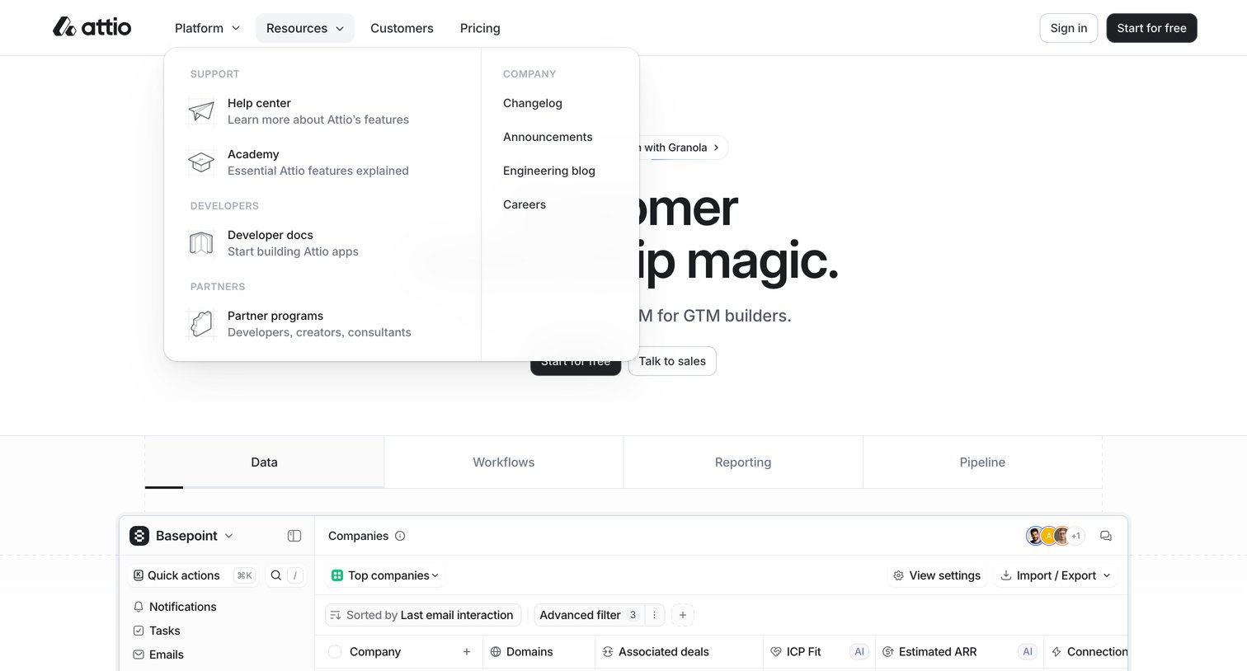Click the Tasks check icon

point(139,631)
